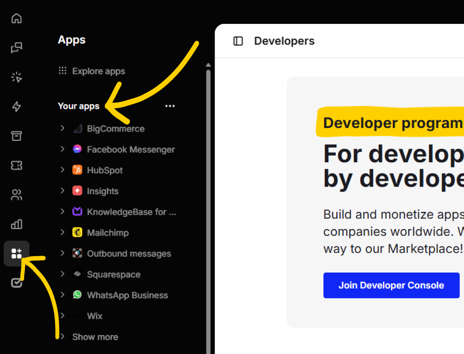Click the apps panel scrollbar up arrow

[208, 65]
